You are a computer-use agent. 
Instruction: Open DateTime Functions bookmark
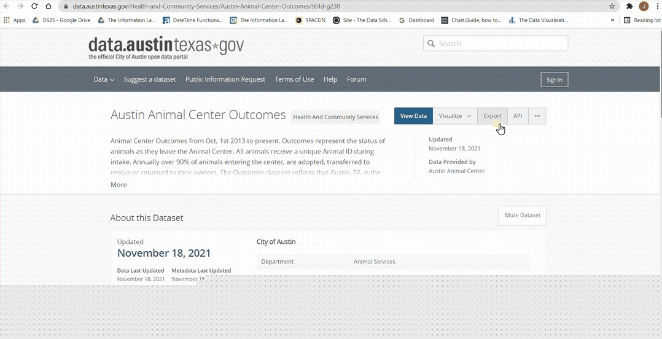[x=193, y=20]
